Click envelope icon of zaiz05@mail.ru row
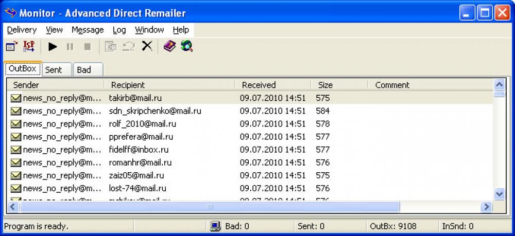The height and width of the screenshot is (236, 515). [x=16, y=176]
